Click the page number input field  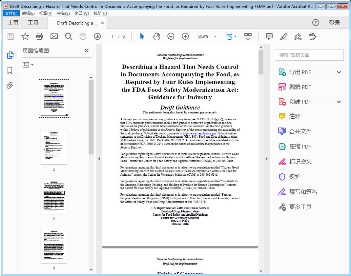pos(112,36)
